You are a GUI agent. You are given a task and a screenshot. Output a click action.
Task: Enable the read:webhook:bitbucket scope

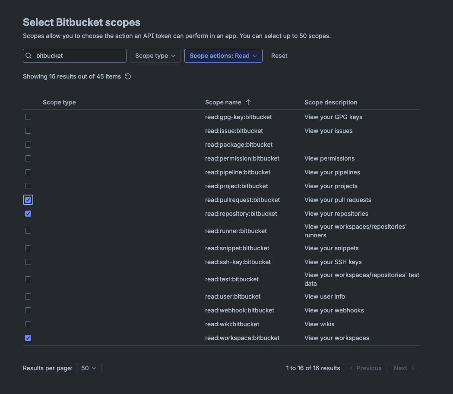click(x=28, y=310)
